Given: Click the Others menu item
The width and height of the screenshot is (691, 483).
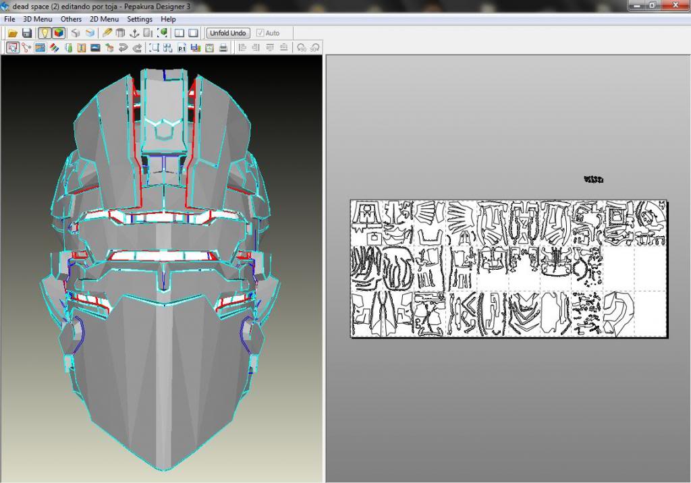Looking at the screenshot, I should pos(71,19).
